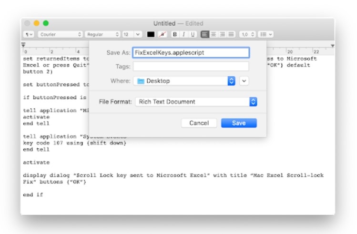
Task: Click the green zoom window button
Action: [46, 23]
